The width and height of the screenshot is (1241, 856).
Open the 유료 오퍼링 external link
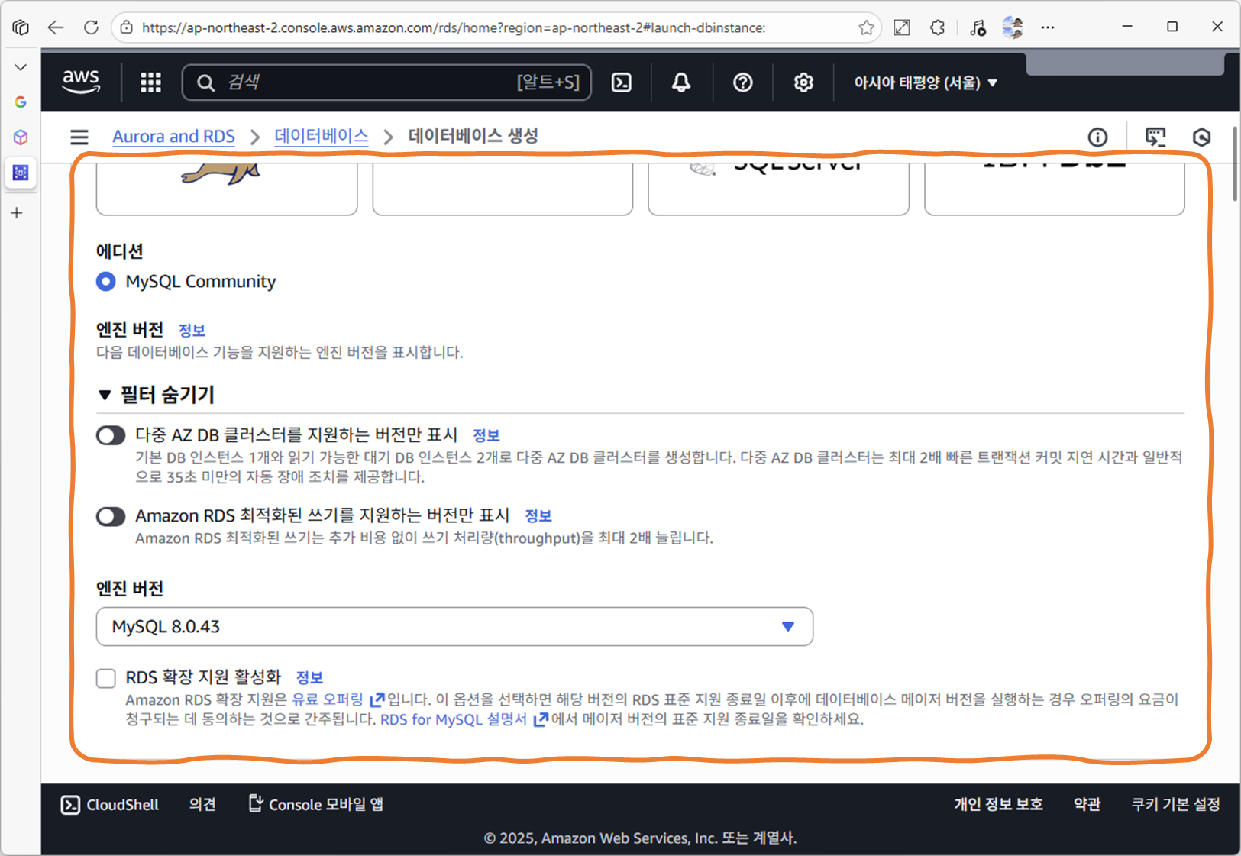click(338, 699)
